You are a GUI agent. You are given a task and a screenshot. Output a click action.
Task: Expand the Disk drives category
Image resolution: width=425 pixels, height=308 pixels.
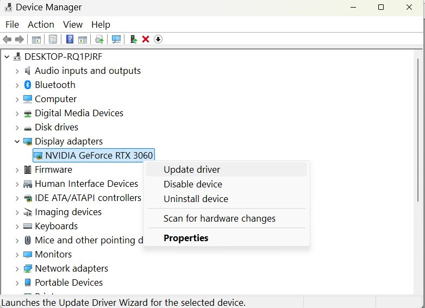click(17, 128)
